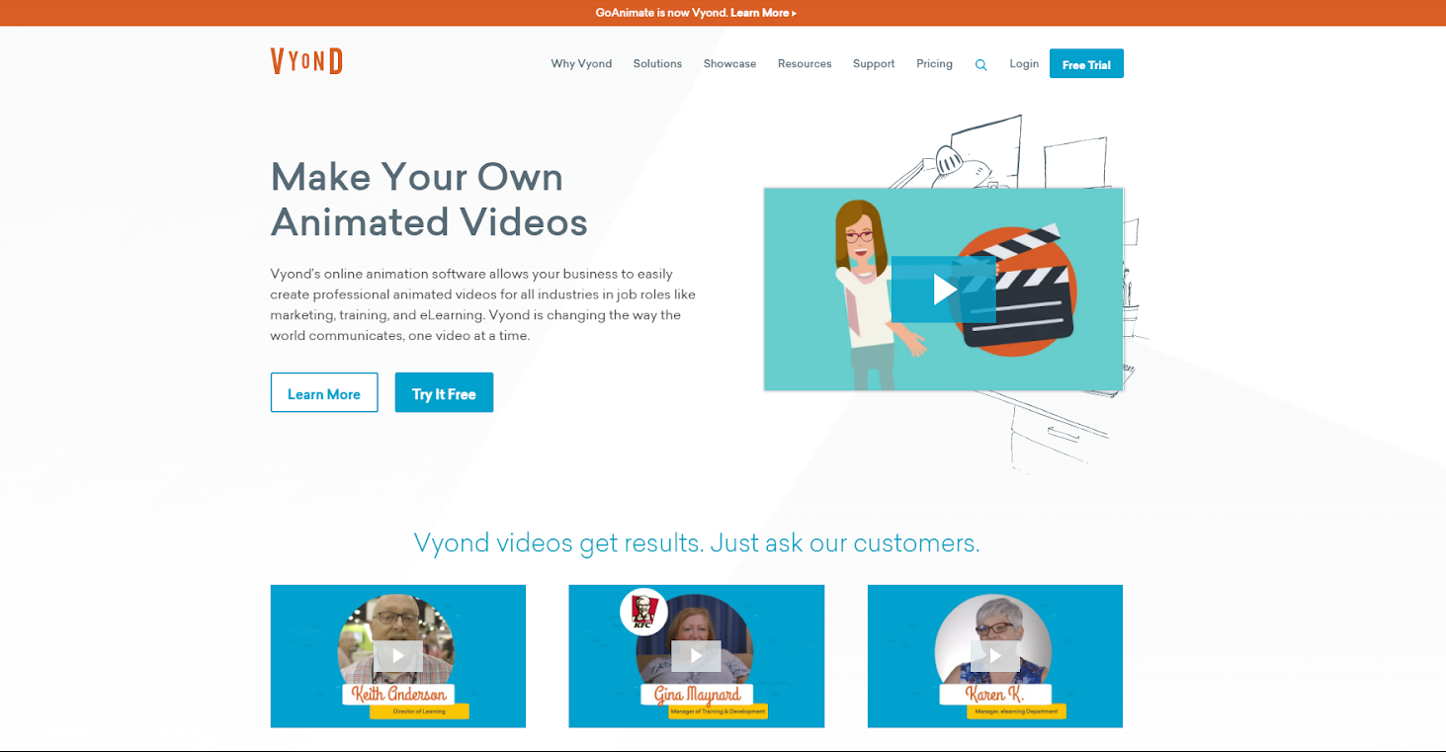This screenshot has width=1446, height=752.
Task: Click the Learn More outlined button
Action: pyautogui.click(x=324, y=393)
